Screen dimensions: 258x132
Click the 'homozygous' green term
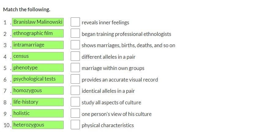(38, 90)
